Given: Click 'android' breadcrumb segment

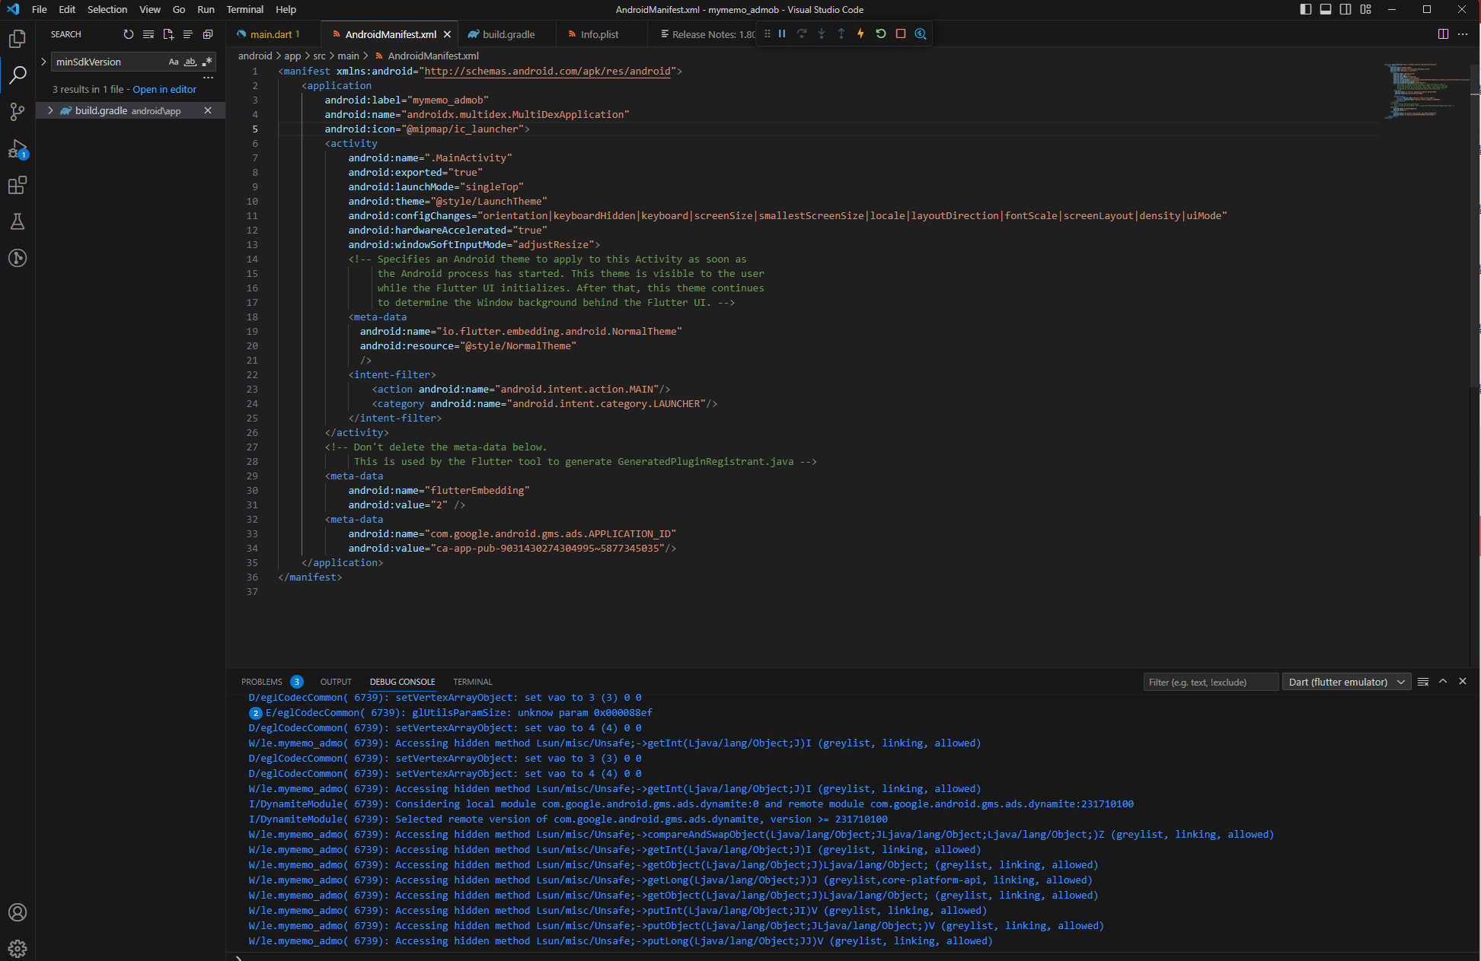Looking at the screenshot, I should point(255,56).
